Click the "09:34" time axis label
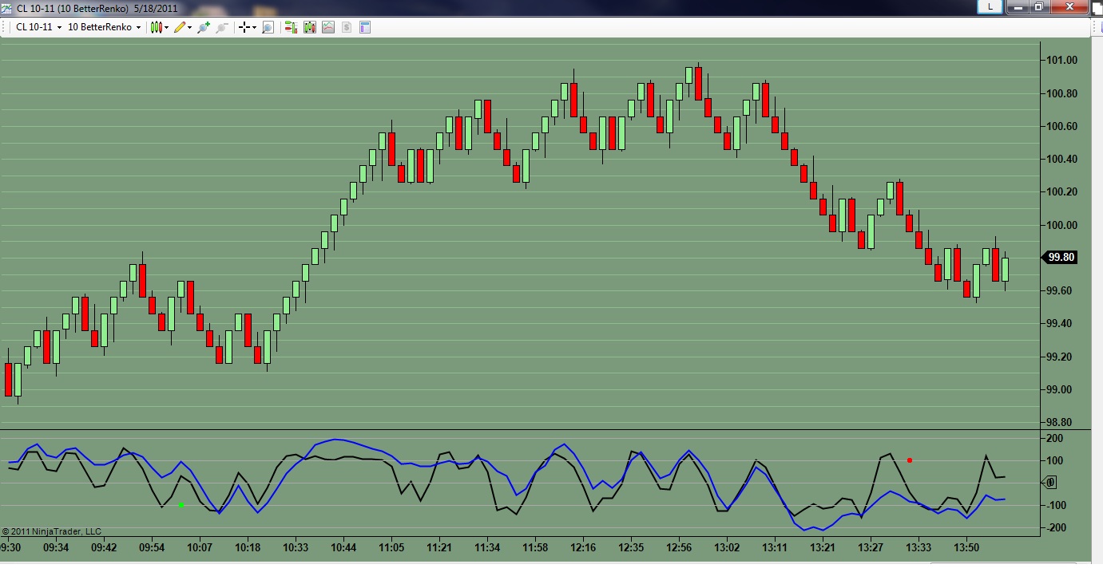This screenshot has height=584, width=1103. (x=56, y=548)
